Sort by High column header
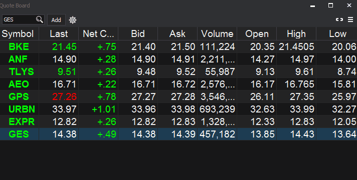Screen dimensions: 357x180 296,34
